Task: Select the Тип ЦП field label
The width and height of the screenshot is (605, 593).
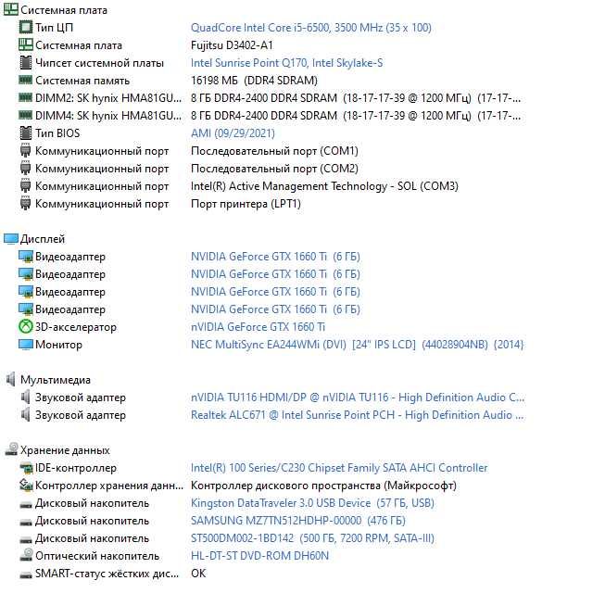Action: (54, 28)
